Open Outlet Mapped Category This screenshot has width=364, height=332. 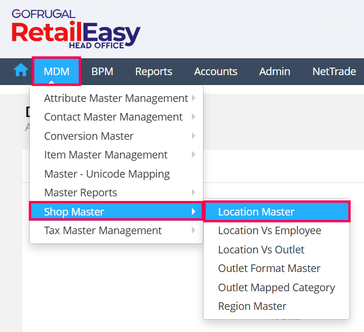click(x=276, y=287)
